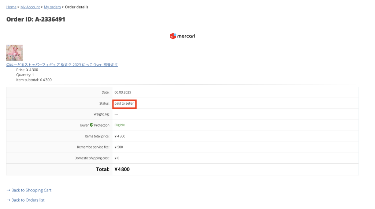
Task: Open My Account breadcrumb link
Action: pyautogui.click(x=30, y=7)
